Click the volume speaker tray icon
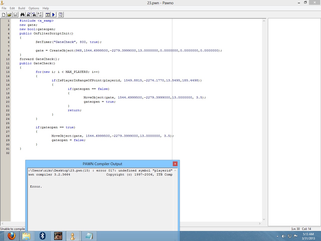Image resolution: width=321 pixels, height=241 pixels. pos(283,236)
